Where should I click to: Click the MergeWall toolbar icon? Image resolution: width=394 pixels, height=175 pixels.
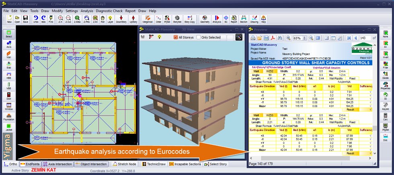coord(148,19)
